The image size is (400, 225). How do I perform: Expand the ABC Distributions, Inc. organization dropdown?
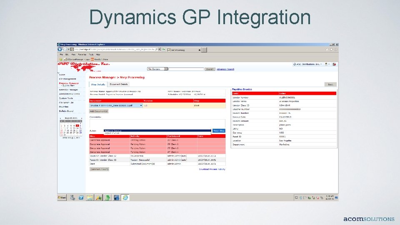click(x=307, y=64)
